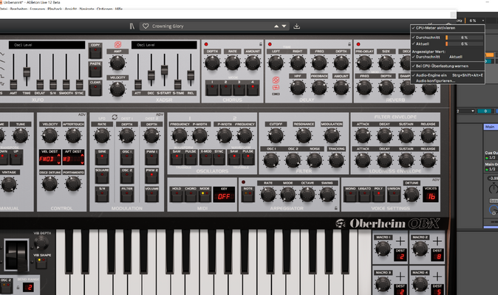Click the LFO sync refresh icon in Modulation

pos(115,117)
